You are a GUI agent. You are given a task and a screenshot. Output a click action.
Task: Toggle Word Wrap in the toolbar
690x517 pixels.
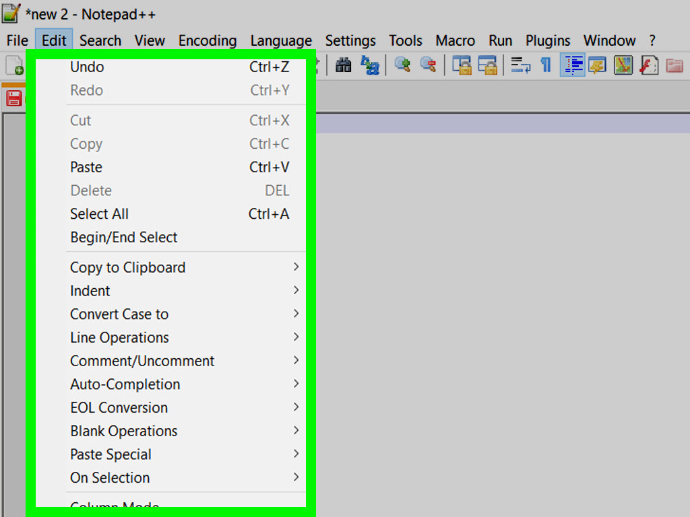coord(520,65)
